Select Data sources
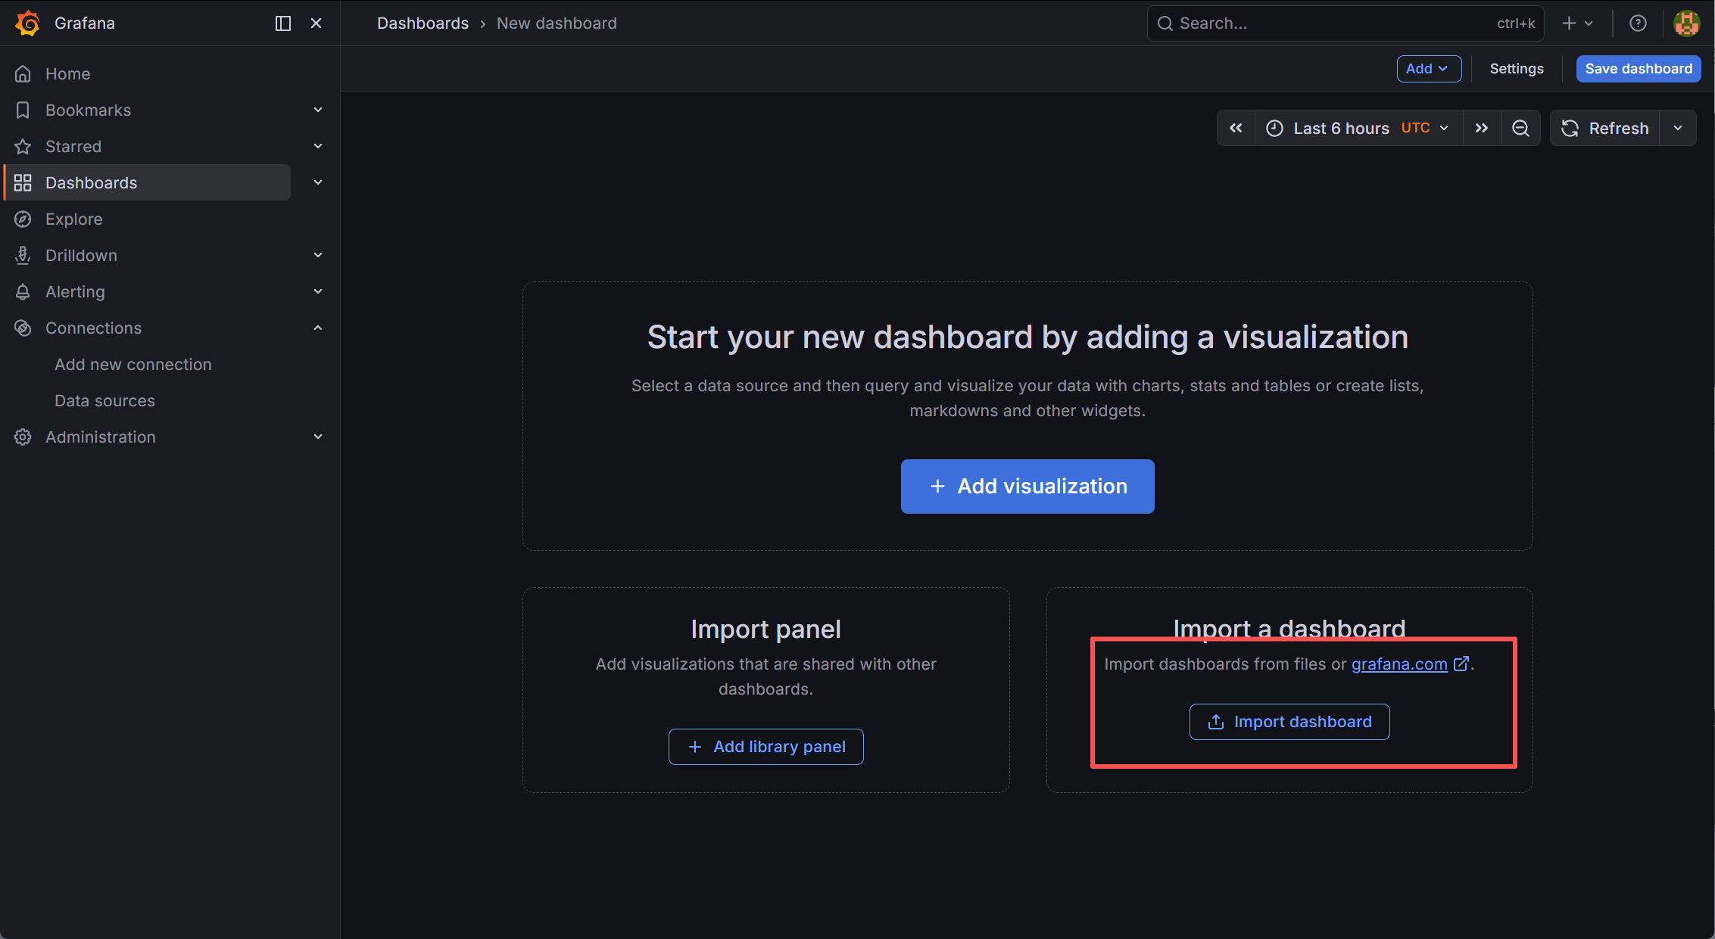The width and height of the screenshot is (1715, 939). pos(104,401)
